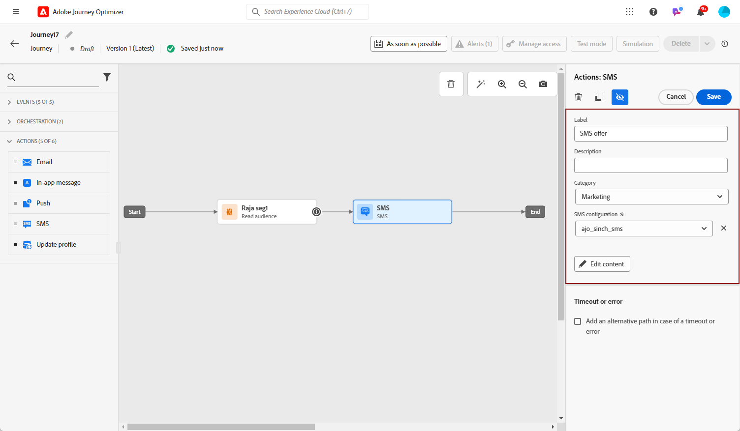This screenshot has width=740, height=431.
Task: Click the palette search magnifier icon
Action: click(x=12, y=77)
